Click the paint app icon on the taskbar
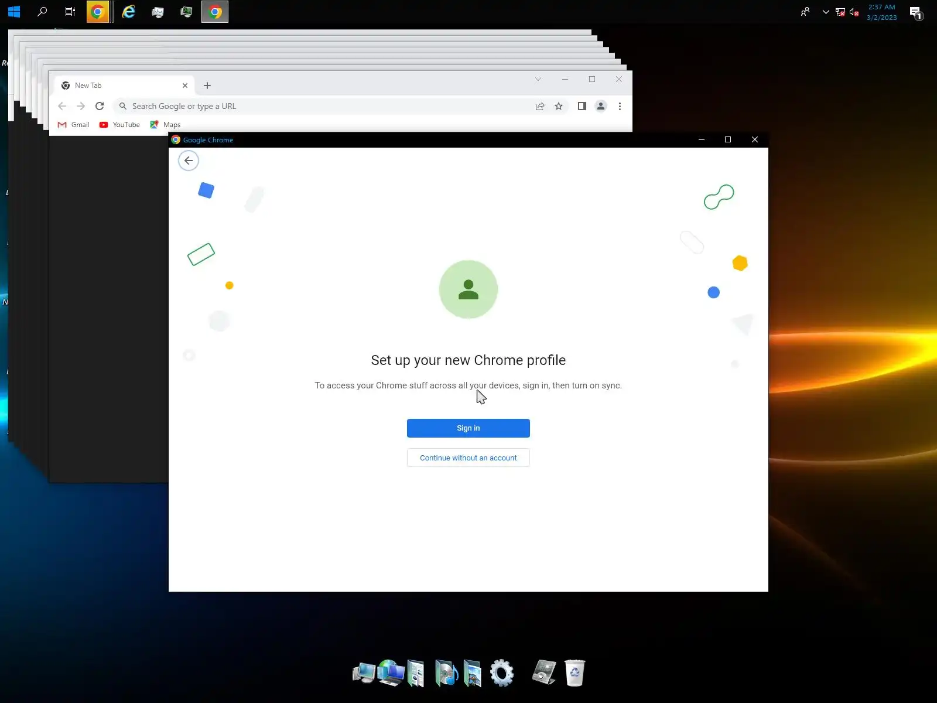This screenshot has width=937, height=703. point(158,11)
